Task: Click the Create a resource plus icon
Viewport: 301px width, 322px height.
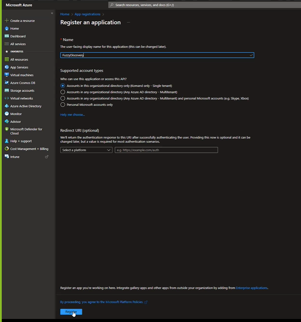Action: click(7, 21)
